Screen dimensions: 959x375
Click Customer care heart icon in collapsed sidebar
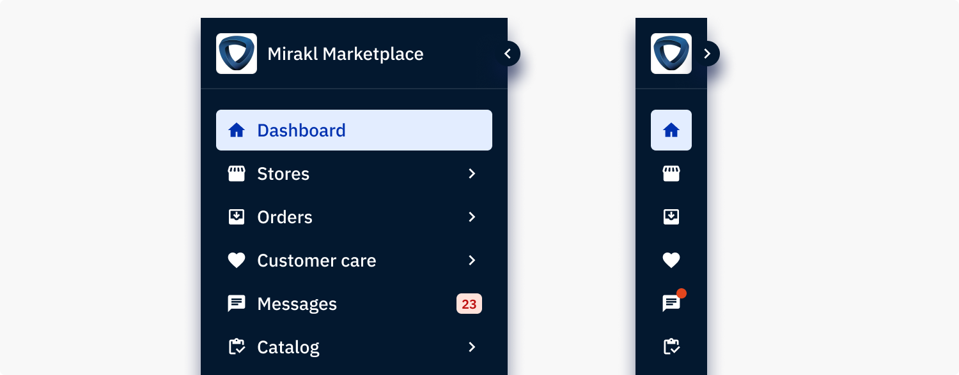tap(671, 260)
